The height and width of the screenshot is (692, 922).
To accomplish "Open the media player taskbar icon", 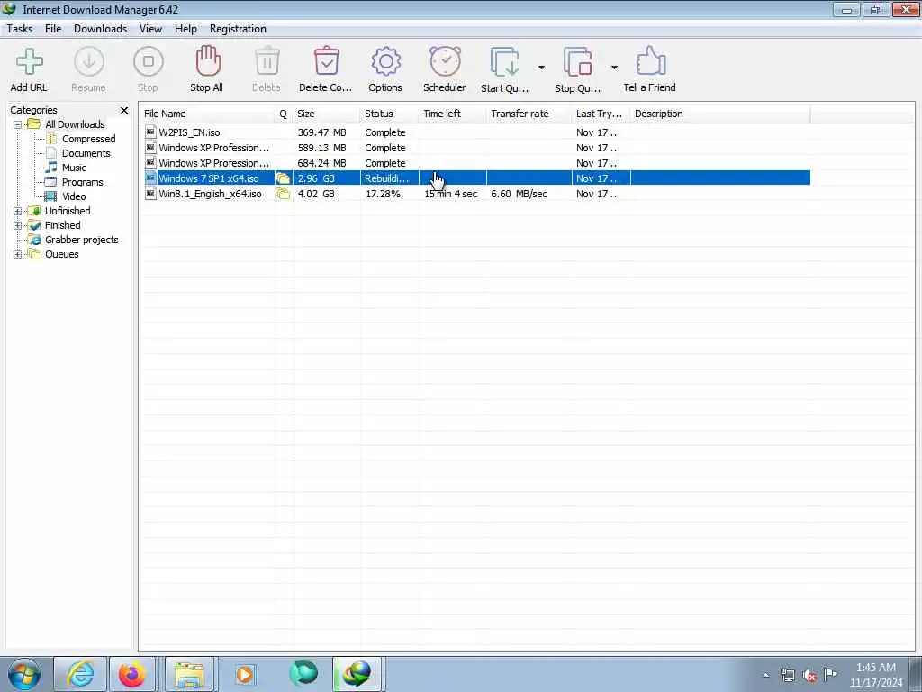I will pyautogui.click(x=245, y=674).
